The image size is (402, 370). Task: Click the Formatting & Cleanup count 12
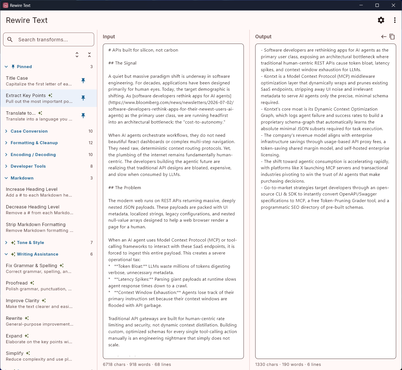[91, 143]
